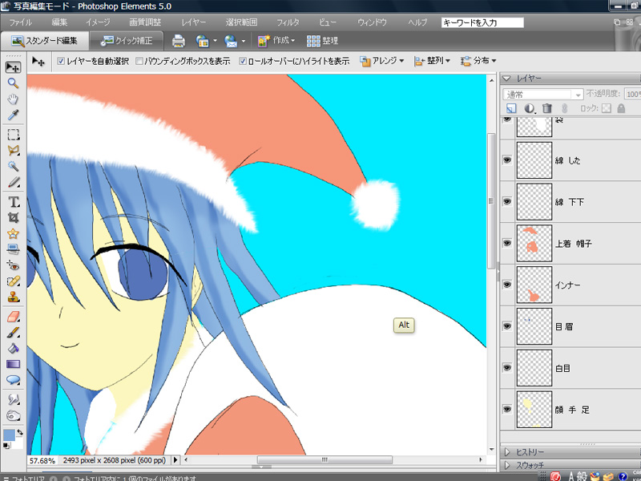Select the Move tool in toolbox

click(x=13, y=67)
